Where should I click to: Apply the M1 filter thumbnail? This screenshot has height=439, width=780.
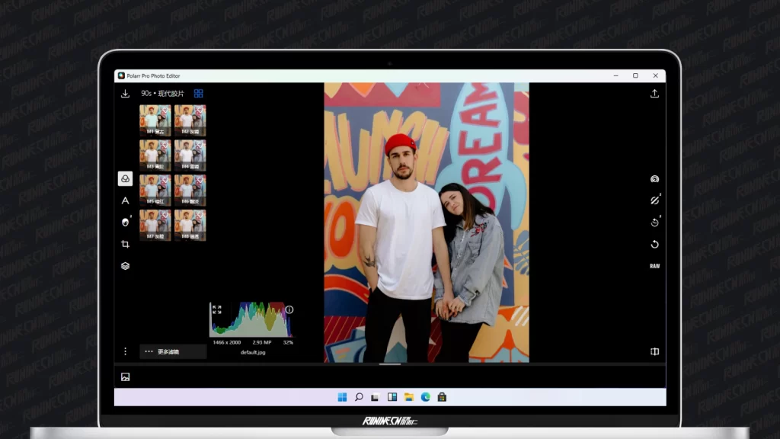pyautogui.click(x=155, y=120)
